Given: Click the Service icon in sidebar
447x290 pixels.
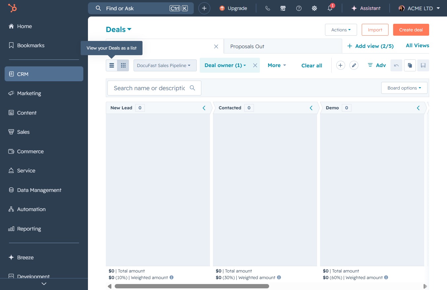Looking at the screenshot, I should point(11,171).
